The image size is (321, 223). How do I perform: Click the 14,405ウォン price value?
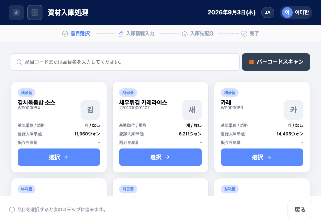pos(290,134)
